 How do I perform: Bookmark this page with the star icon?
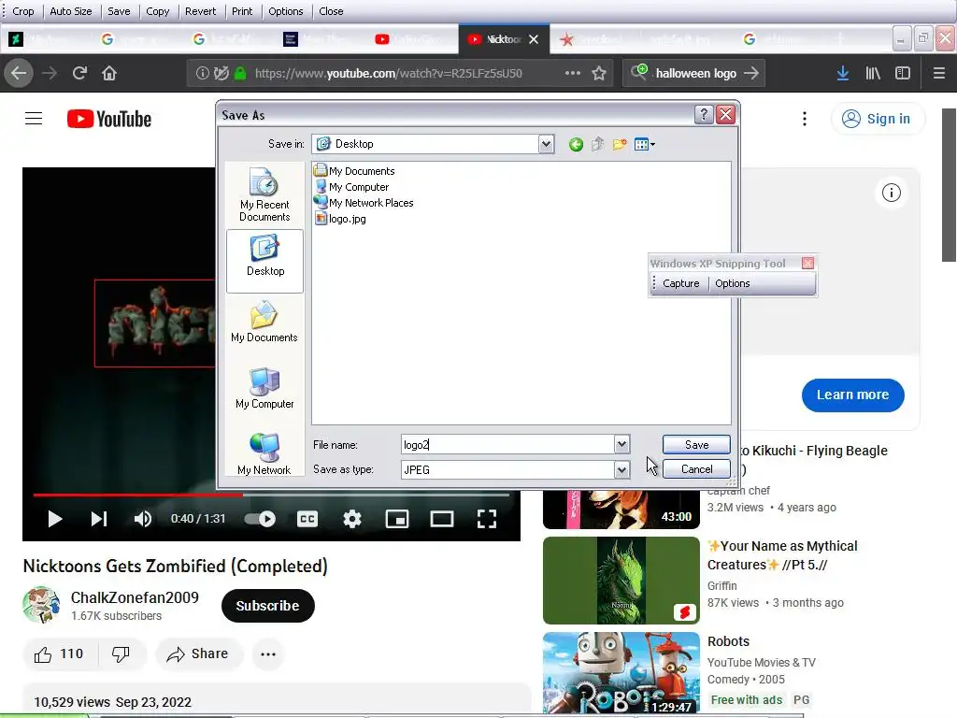click(599, 73)
